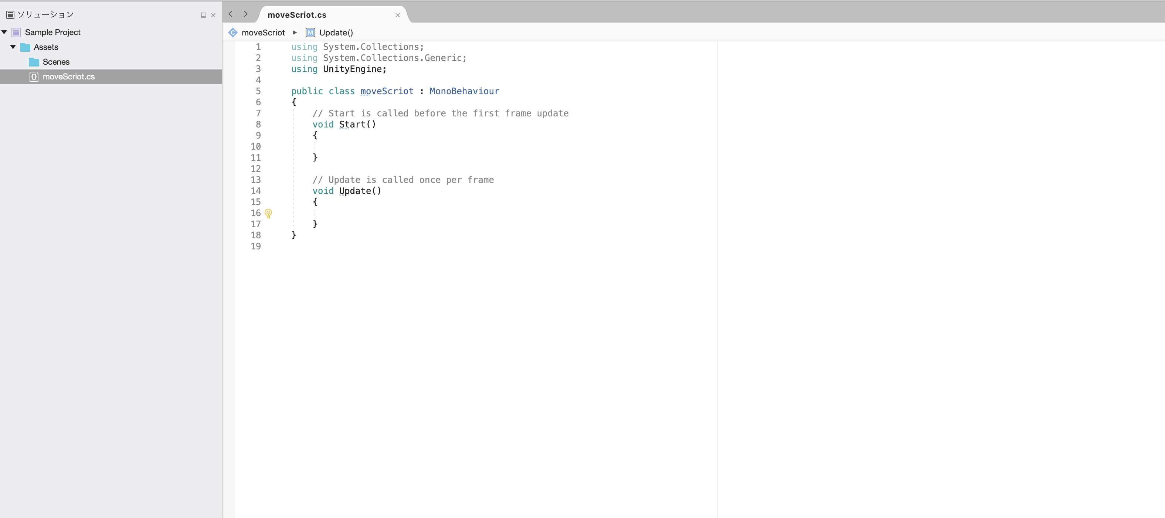Click line number 14 in the gutter
Viewport: 1165px width, 518px height.
pyautogui.click(x=256, y=191)
